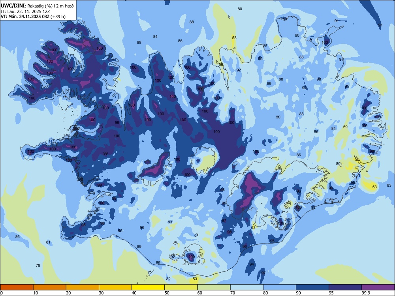Image resolution: width=395 pixels, height=296 pixels.
Task: Click the legend tick label '30'
Action: [101, 293]
